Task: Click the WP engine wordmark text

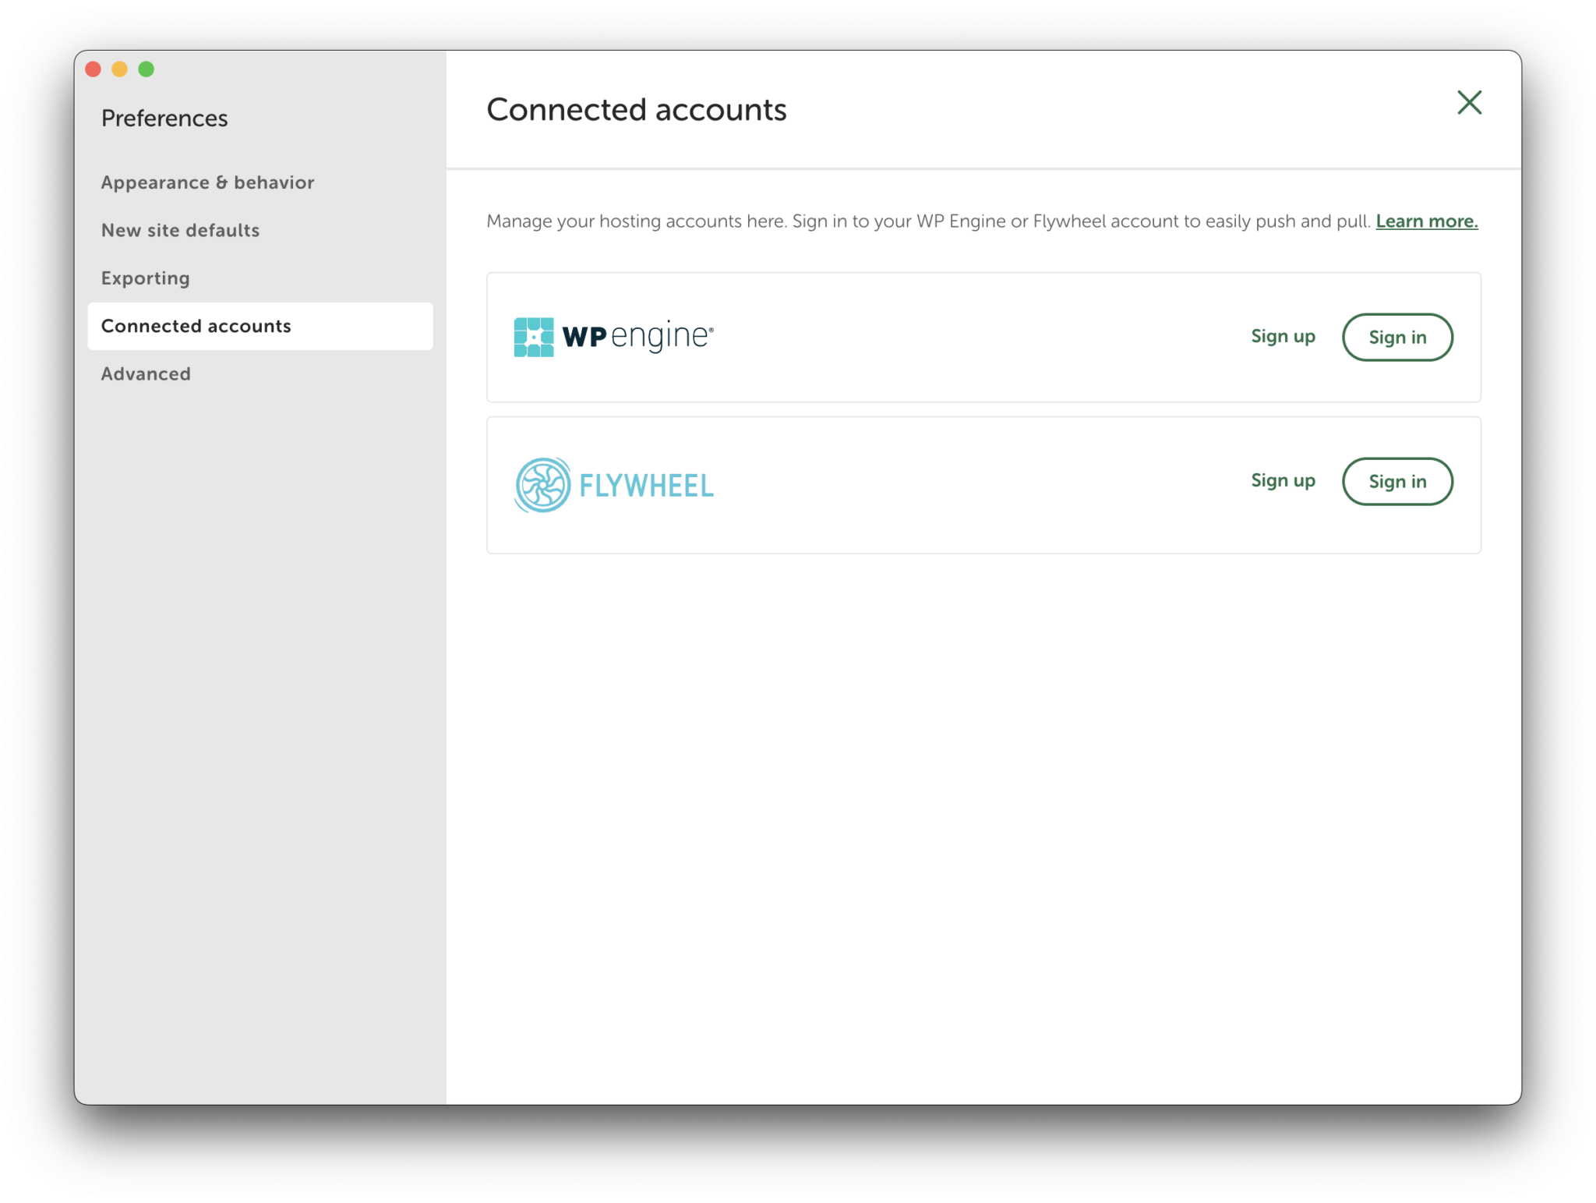Action: tap(637, 336)
